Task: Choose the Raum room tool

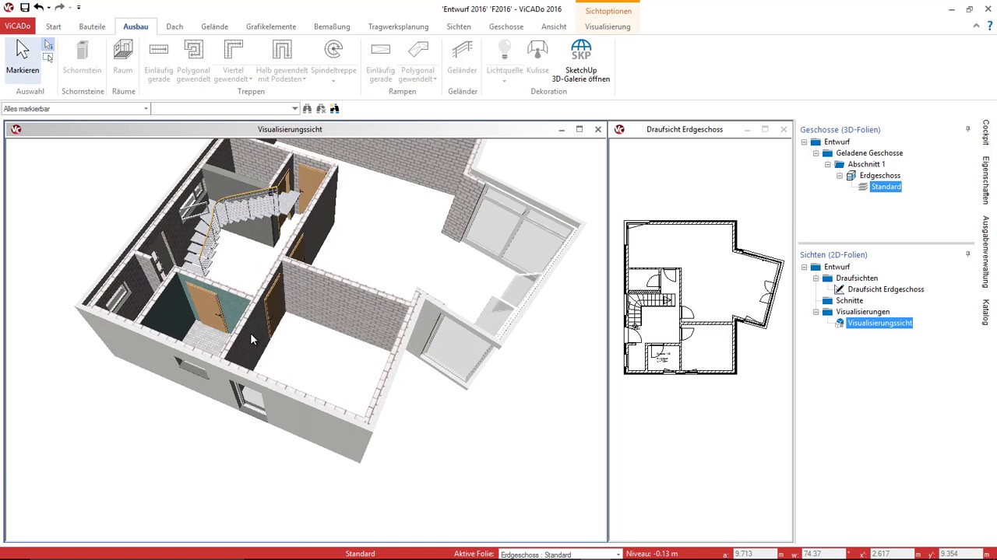Action: click(x=123, y=58)
